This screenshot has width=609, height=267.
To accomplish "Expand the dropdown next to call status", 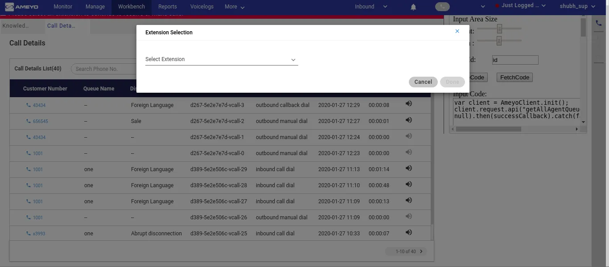I will click(483, 7).
